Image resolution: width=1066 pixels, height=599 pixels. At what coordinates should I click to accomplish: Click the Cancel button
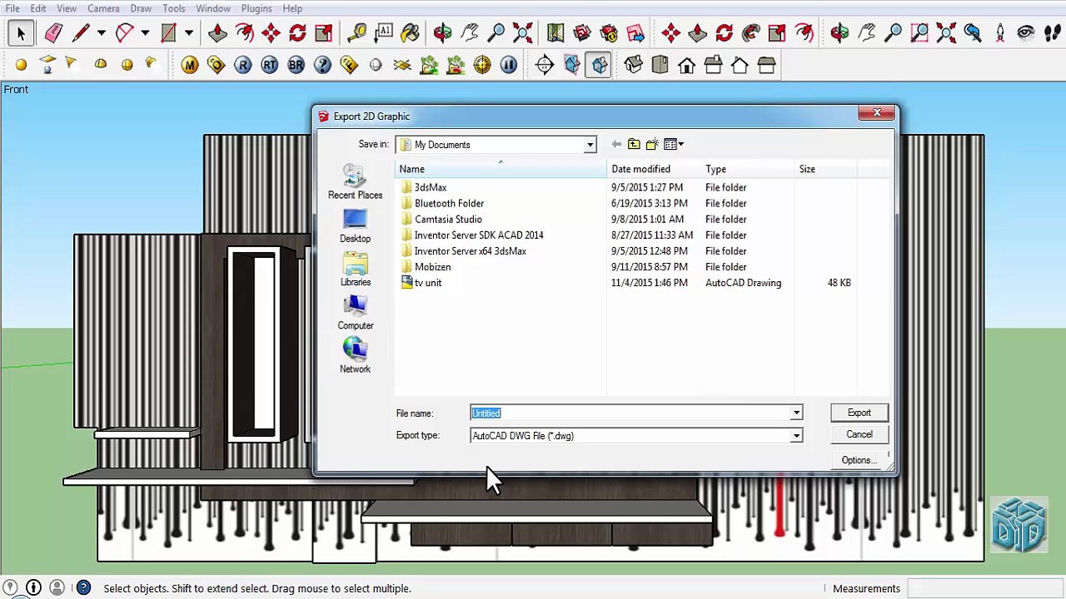click(859, 434)
